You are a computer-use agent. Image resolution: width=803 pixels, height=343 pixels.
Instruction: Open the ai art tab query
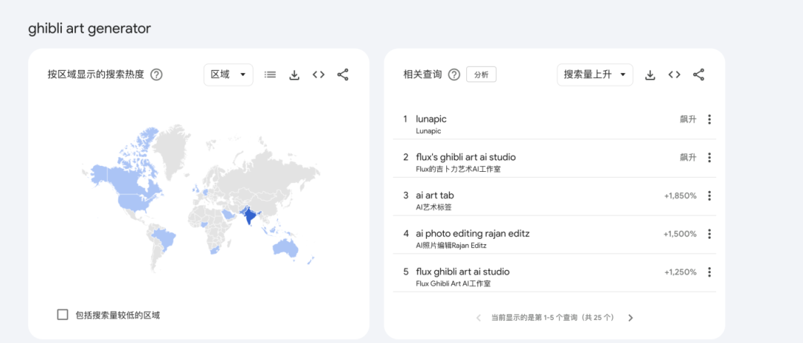click(x=435, y=196)
